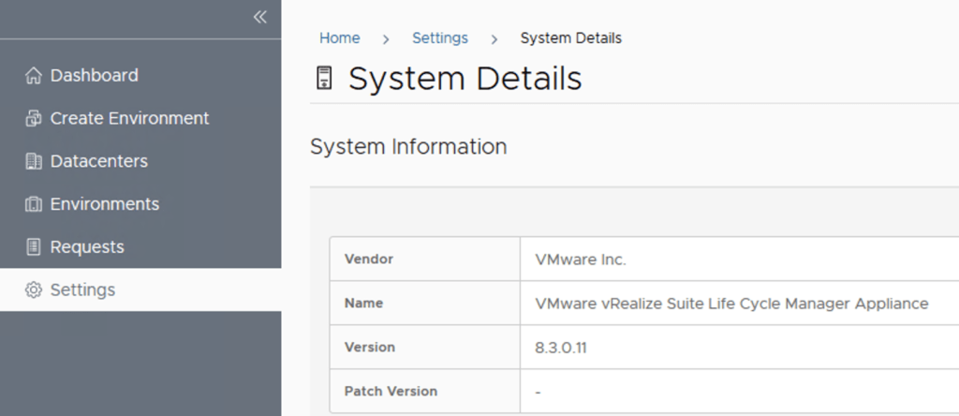Select the Requests label in sidebar

point(87,247)
